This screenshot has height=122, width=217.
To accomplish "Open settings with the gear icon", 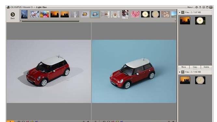I will coord(197,7).
